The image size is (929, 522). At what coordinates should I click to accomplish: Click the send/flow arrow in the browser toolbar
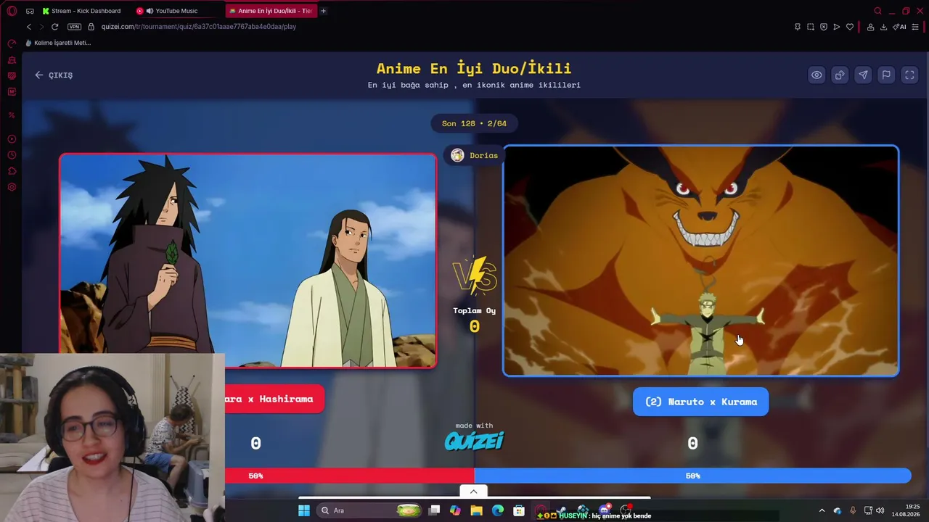837,27
